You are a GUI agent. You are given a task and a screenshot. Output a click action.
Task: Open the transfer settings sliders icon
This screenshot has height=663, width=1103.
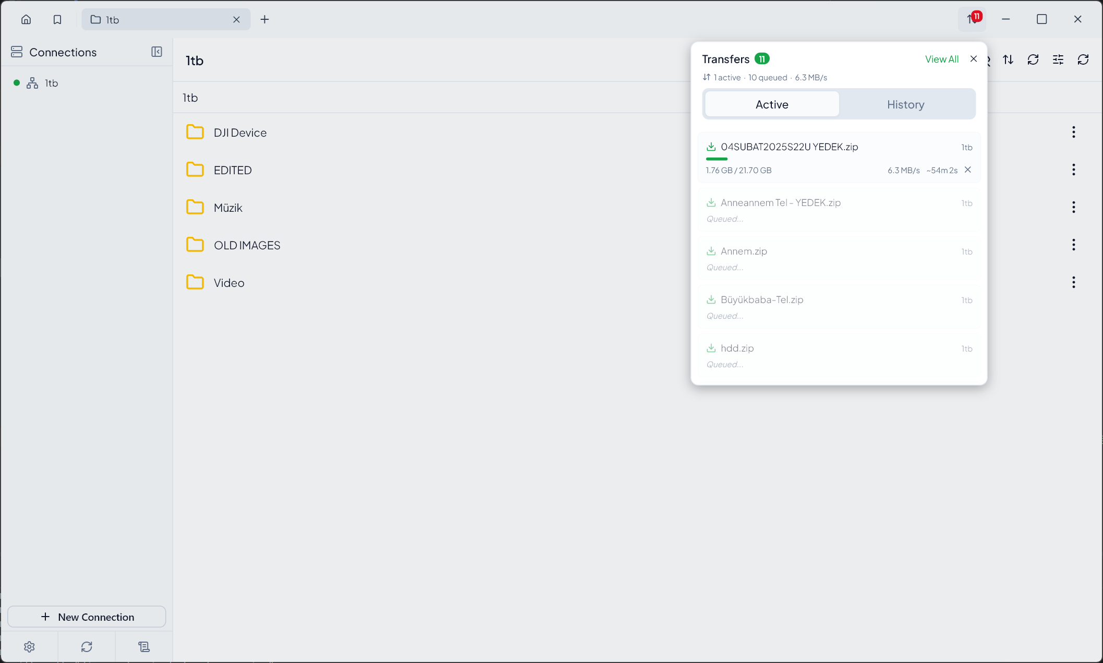[1058, 59]
